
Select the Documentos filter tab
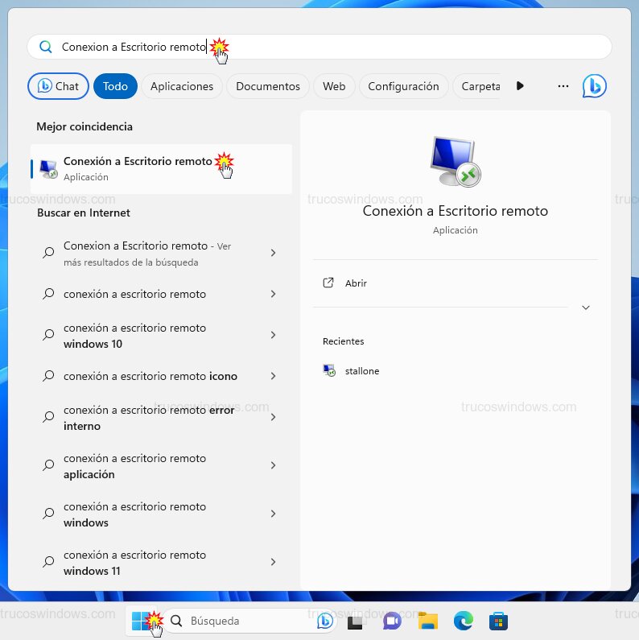click(x=268, y=86)
